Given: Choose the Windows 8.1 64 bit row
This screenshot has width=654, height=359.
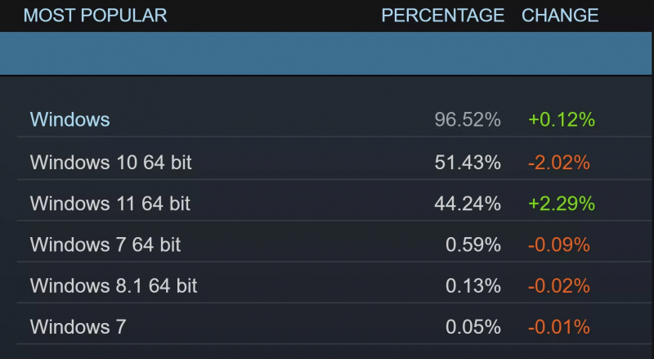Looking at the screenshot, I should click(114, 286).
